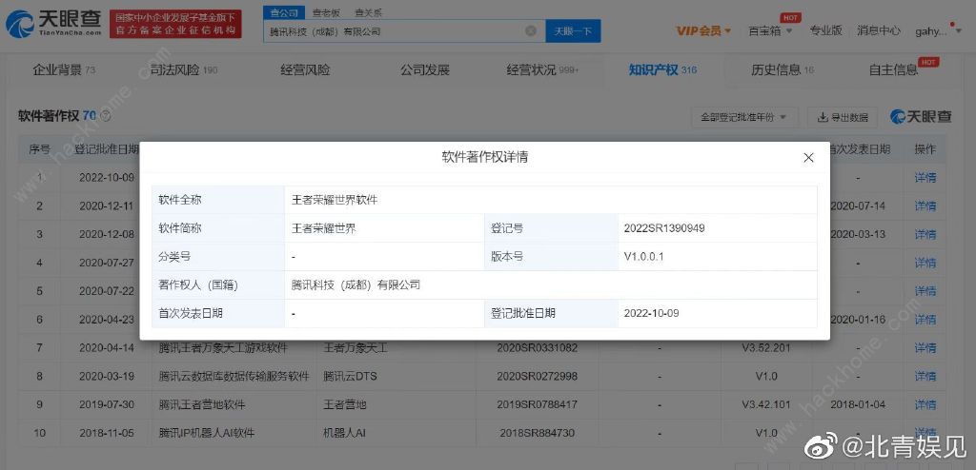976x470 pixels.
Task: Open 详情 link for row 8
Action: (925, 376)
